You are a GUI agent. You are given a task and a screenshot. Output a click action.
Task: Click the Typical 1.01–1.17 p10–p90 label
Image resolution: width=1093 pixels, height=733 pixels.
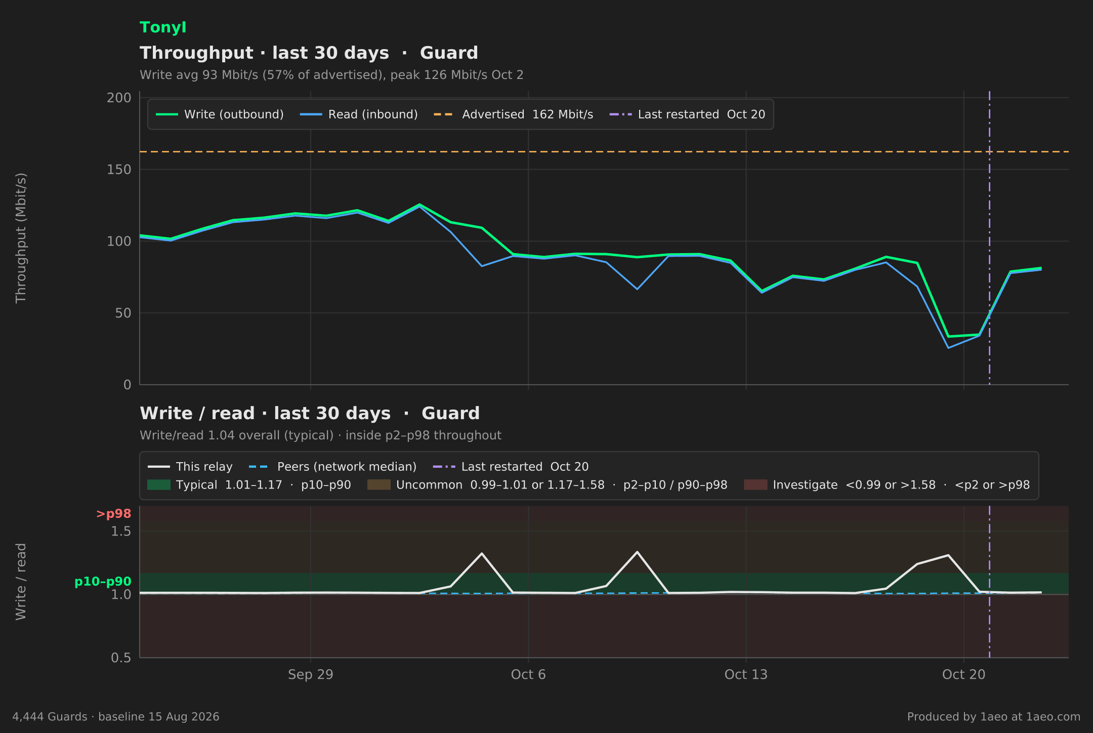pyautogui.click(x=264, y=485)
